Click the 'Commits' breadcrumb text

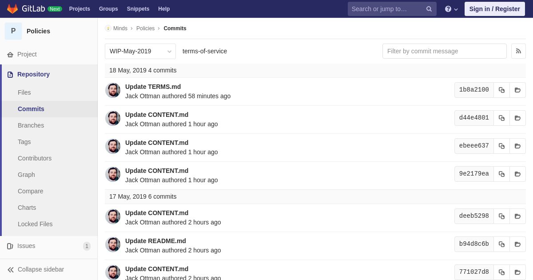(x=175, y=28)
